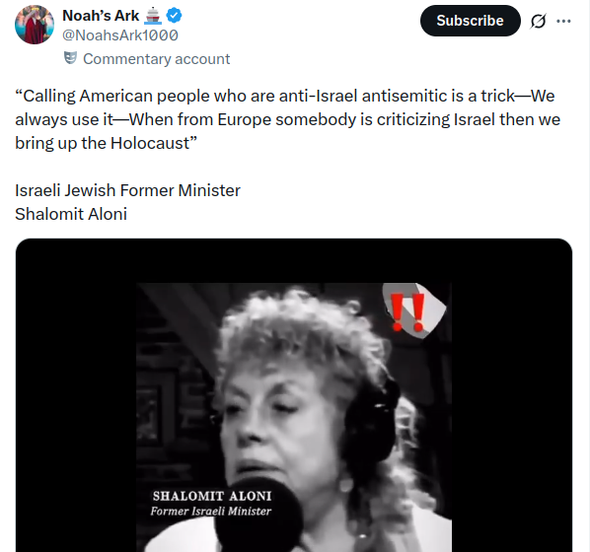
Task: Click the blue verified checkmark badge
Action: click(175, 16)
